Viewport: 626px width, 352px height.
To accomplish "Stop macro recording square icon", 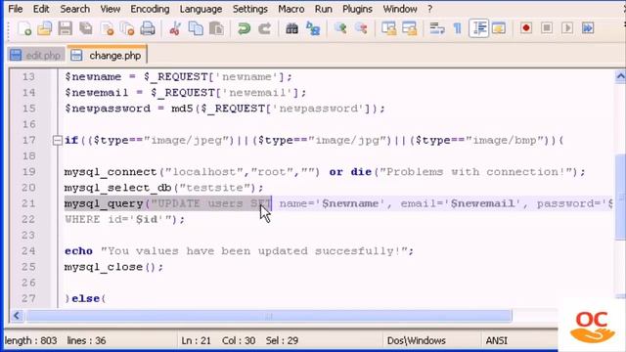I will click(x=547, y=28).
